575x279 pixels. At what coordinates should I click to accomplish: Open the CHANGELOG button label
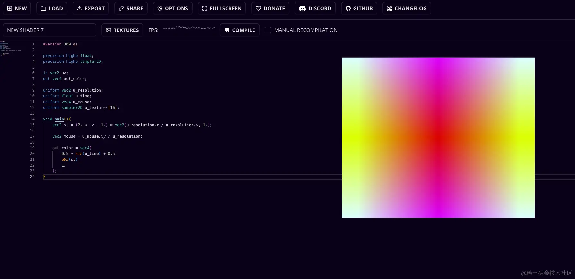411,8
